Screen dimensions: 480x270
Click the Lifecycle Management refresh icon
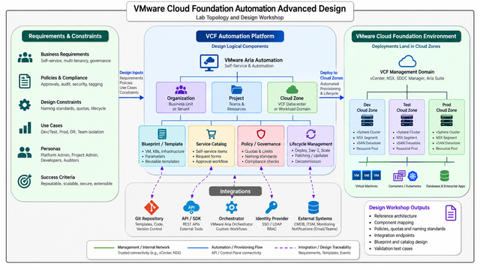coord(310,134)
